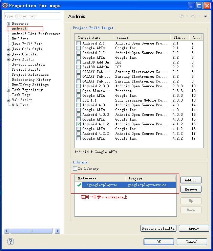
Task: Sort by the Vendor column header
Action: (x=142, y=37)
